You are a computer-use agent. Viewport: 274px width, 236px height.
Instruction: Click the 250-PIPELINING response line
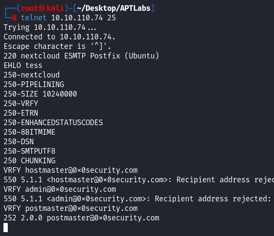point(34,84)
